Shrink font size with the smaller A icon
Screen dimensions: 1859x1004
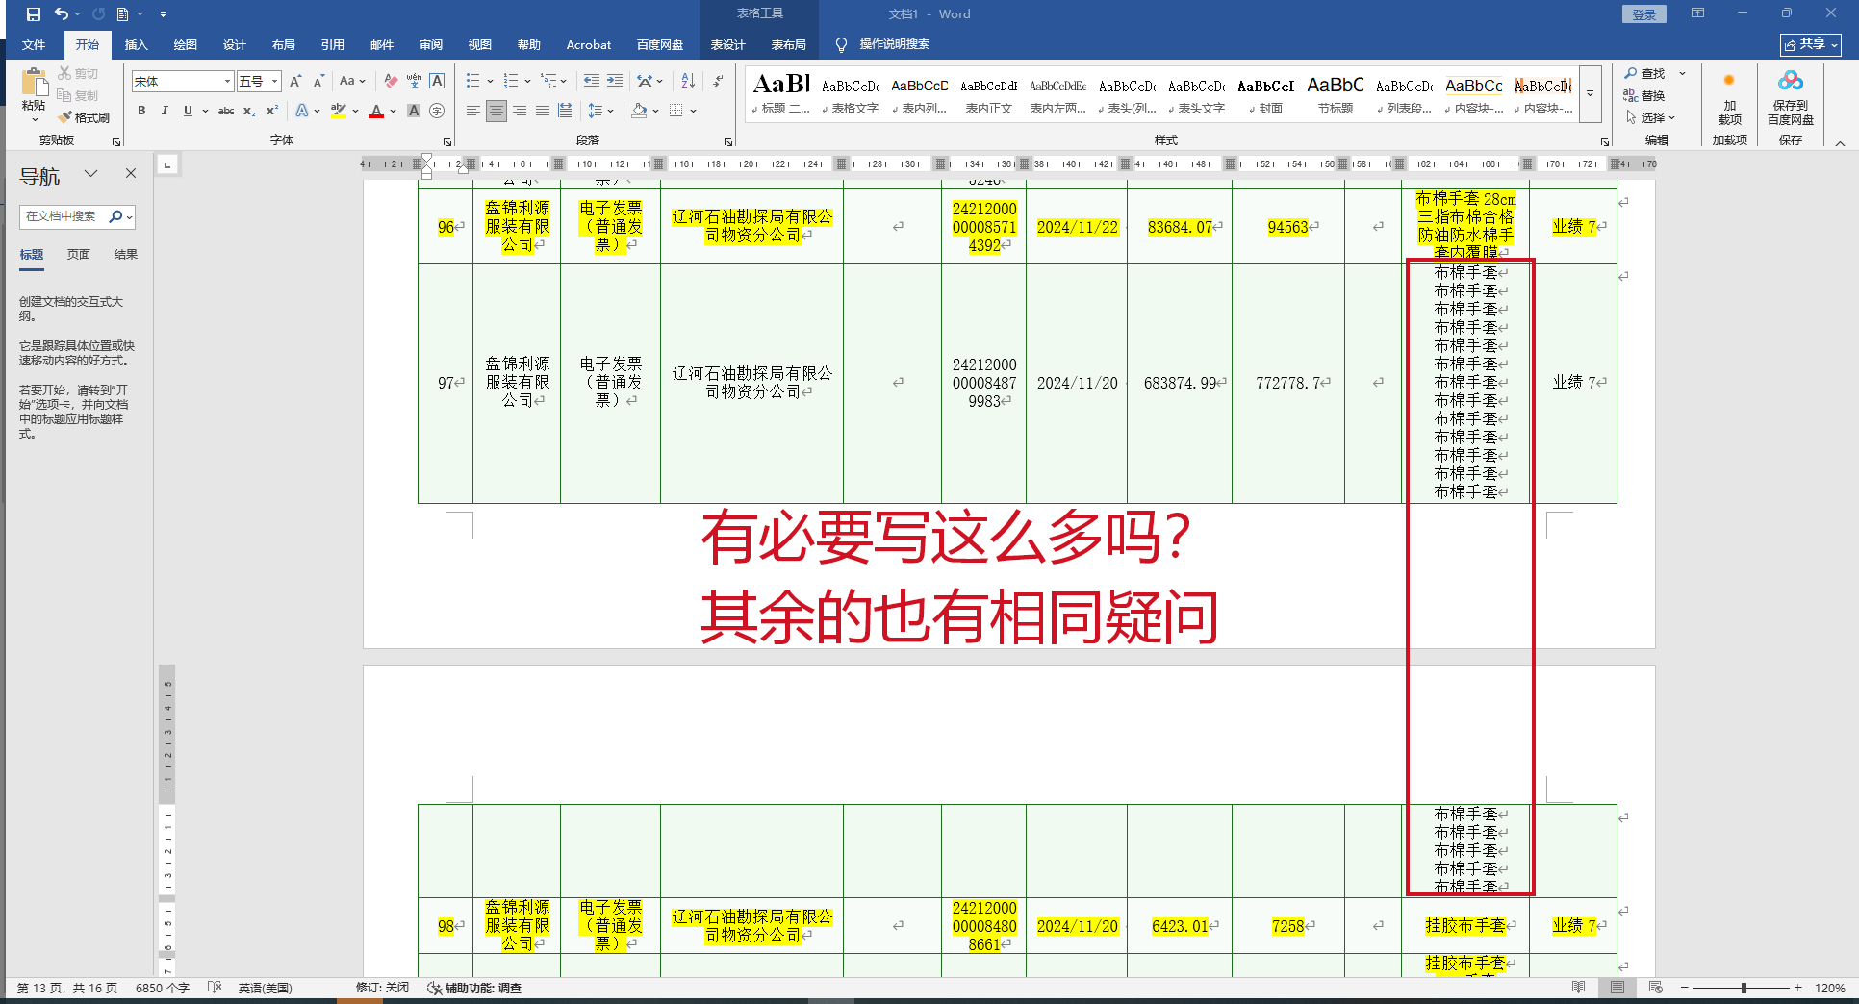tap(318, 82)
